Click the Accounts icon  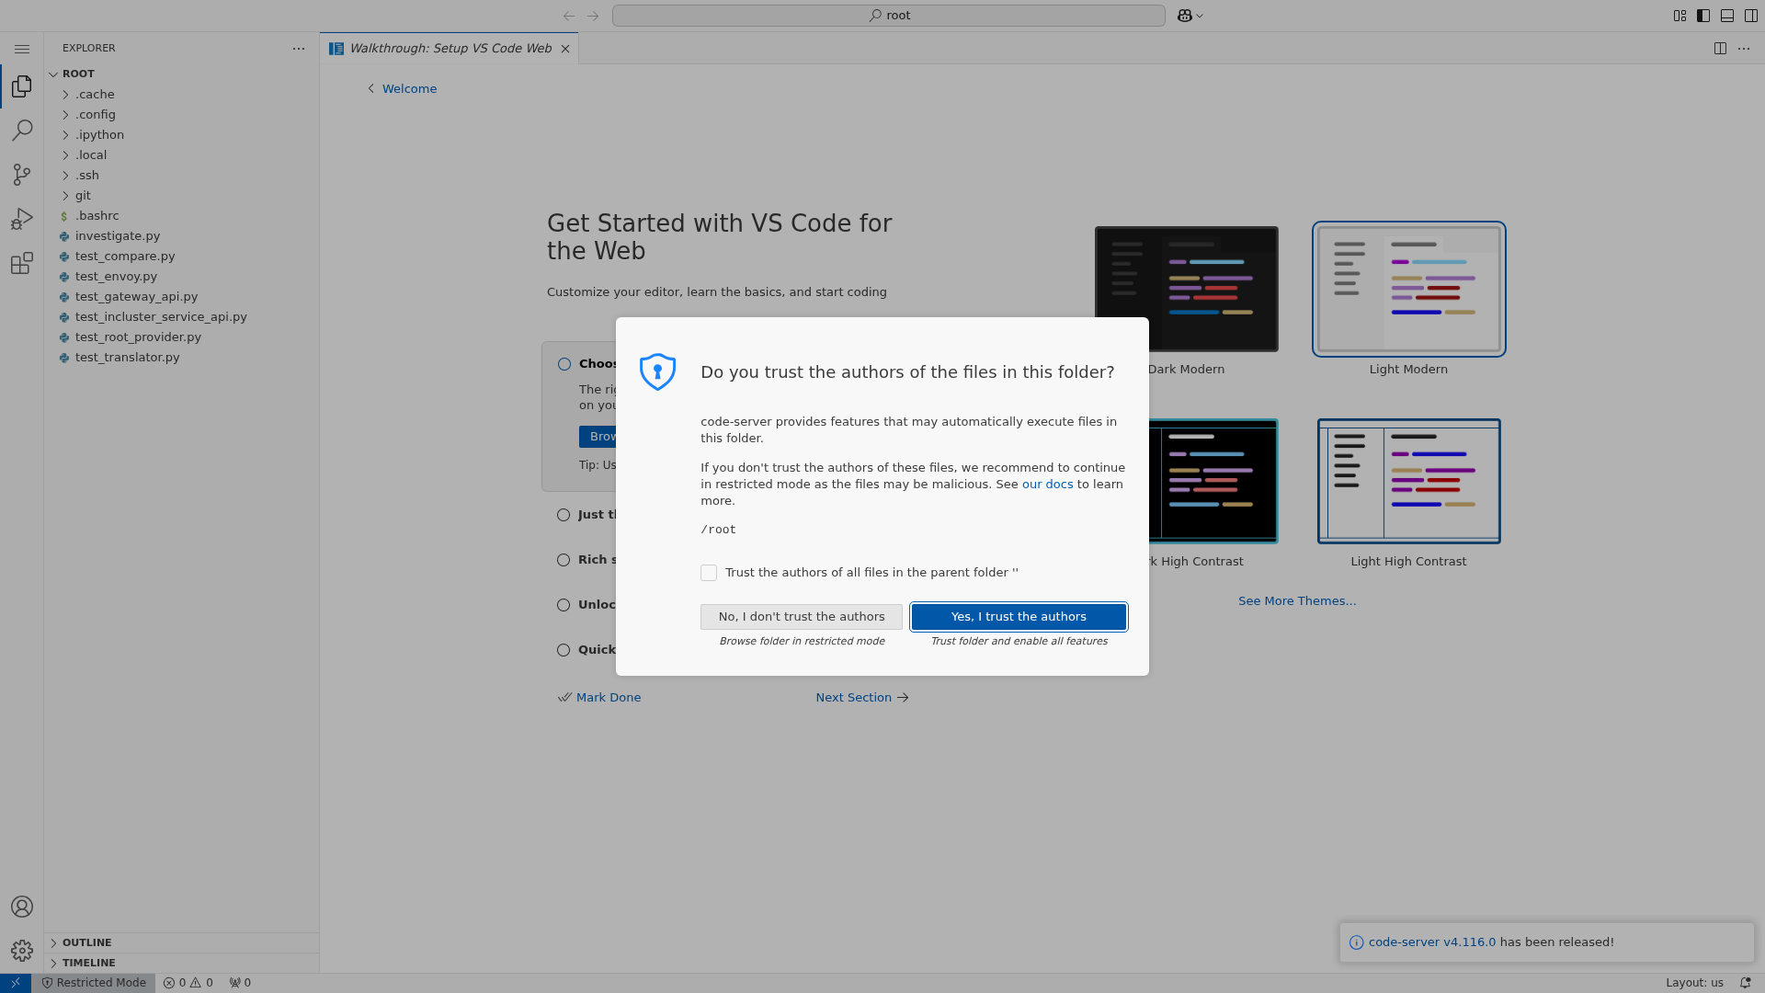[x=22, y=907]
